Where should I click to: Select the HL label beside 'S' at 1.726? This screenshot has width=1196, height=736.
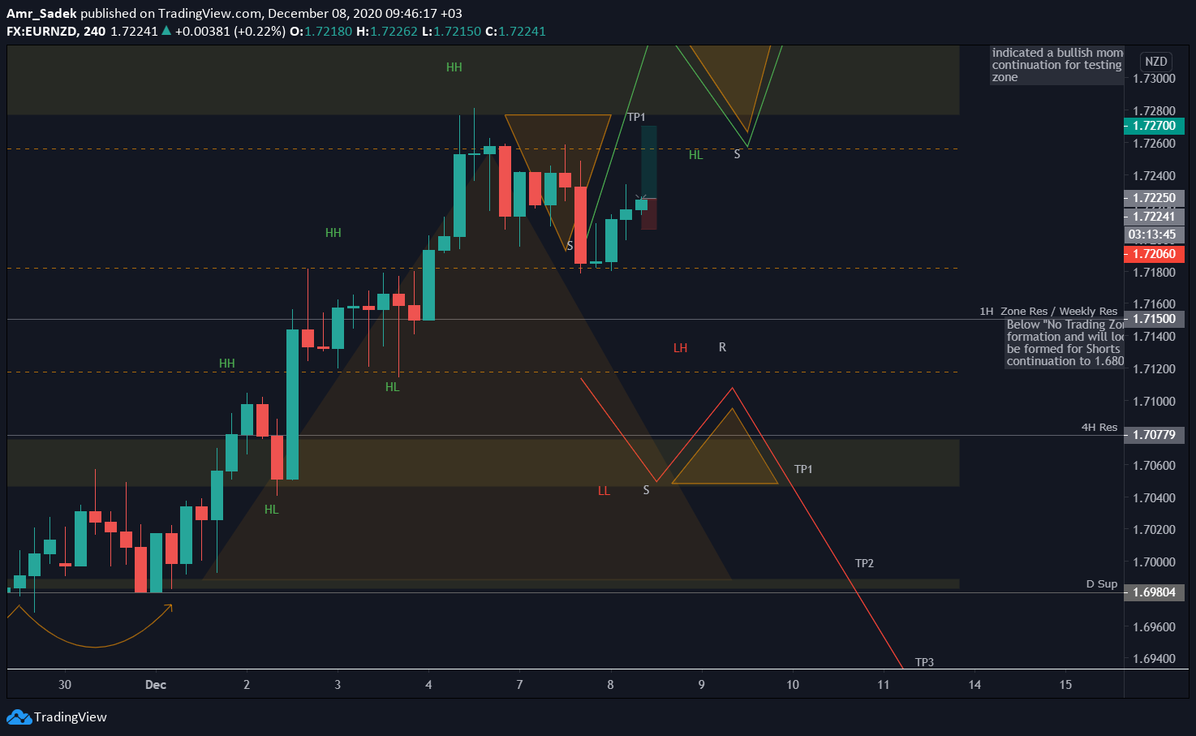[x=696, y=155]
